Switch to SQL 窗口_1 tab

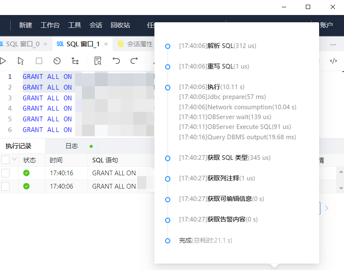(x=82, y=44)
